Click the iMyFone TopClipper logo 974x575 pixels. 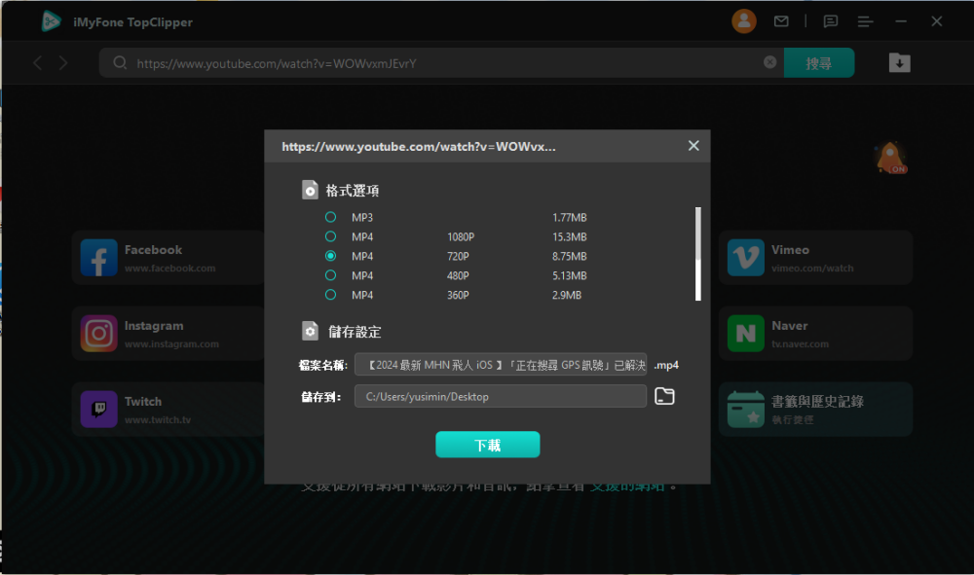point(51,21)
